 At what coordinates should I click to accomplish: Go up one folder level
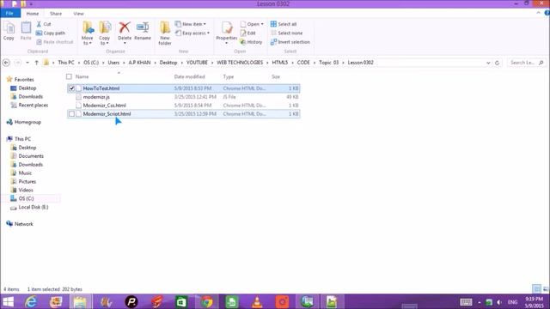(x=36, y=63)
